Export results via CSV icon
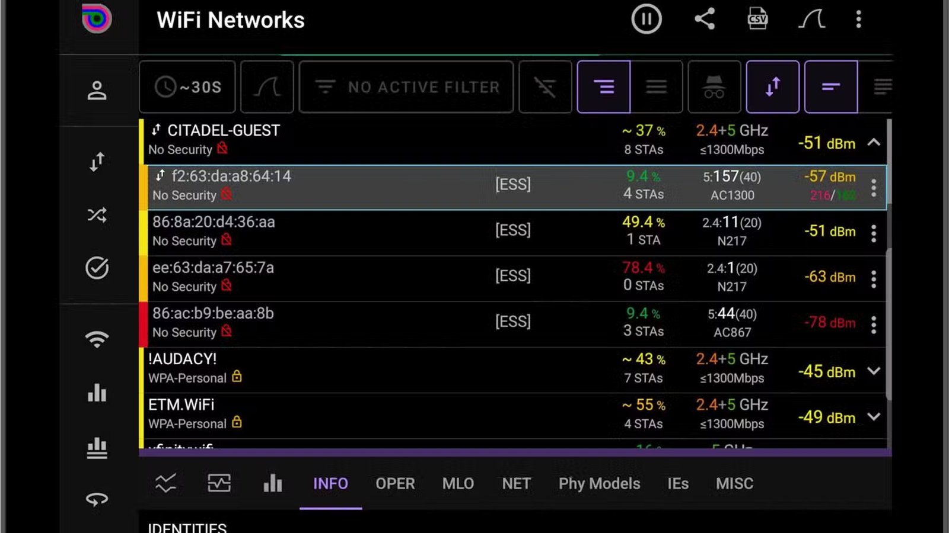949x533 pixels. (757, 20)
